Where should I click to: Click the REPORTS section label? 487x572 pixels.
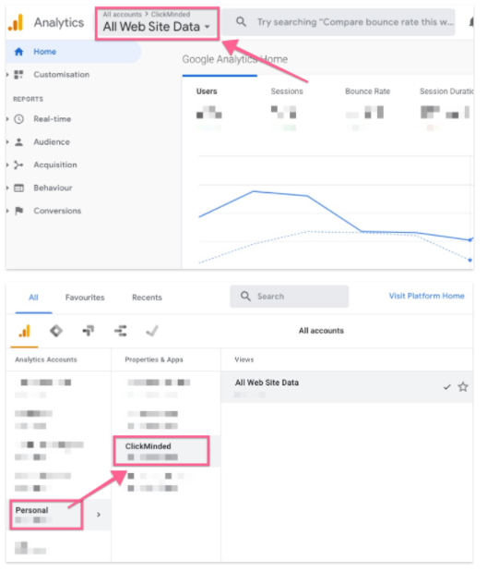(x=28, y=99)
